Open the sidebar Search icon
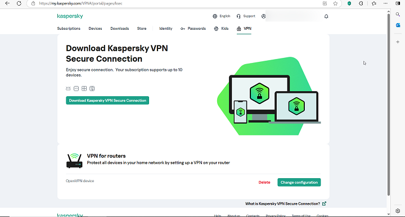 398,15
